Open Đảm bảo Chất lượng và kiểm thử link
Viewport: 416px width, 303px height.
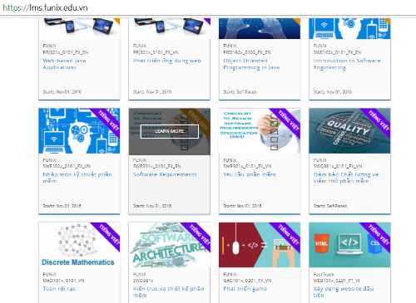pos(346,178)
